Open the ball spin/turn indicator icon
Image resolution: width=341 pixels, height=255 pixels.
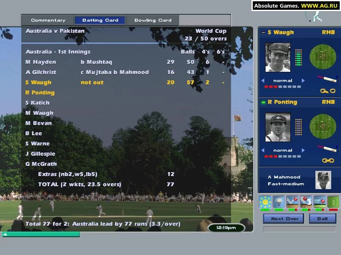click(306, 201)
